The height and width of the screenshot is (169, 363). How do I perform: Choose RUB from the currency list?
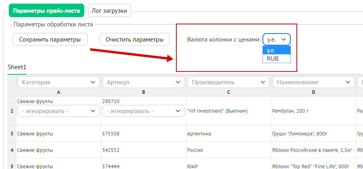[276, 59]
